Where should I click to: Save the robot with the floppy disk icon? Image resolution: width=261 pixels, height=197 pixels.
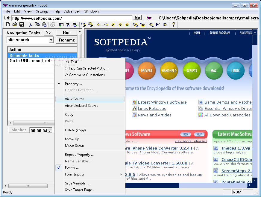[22, 24]
